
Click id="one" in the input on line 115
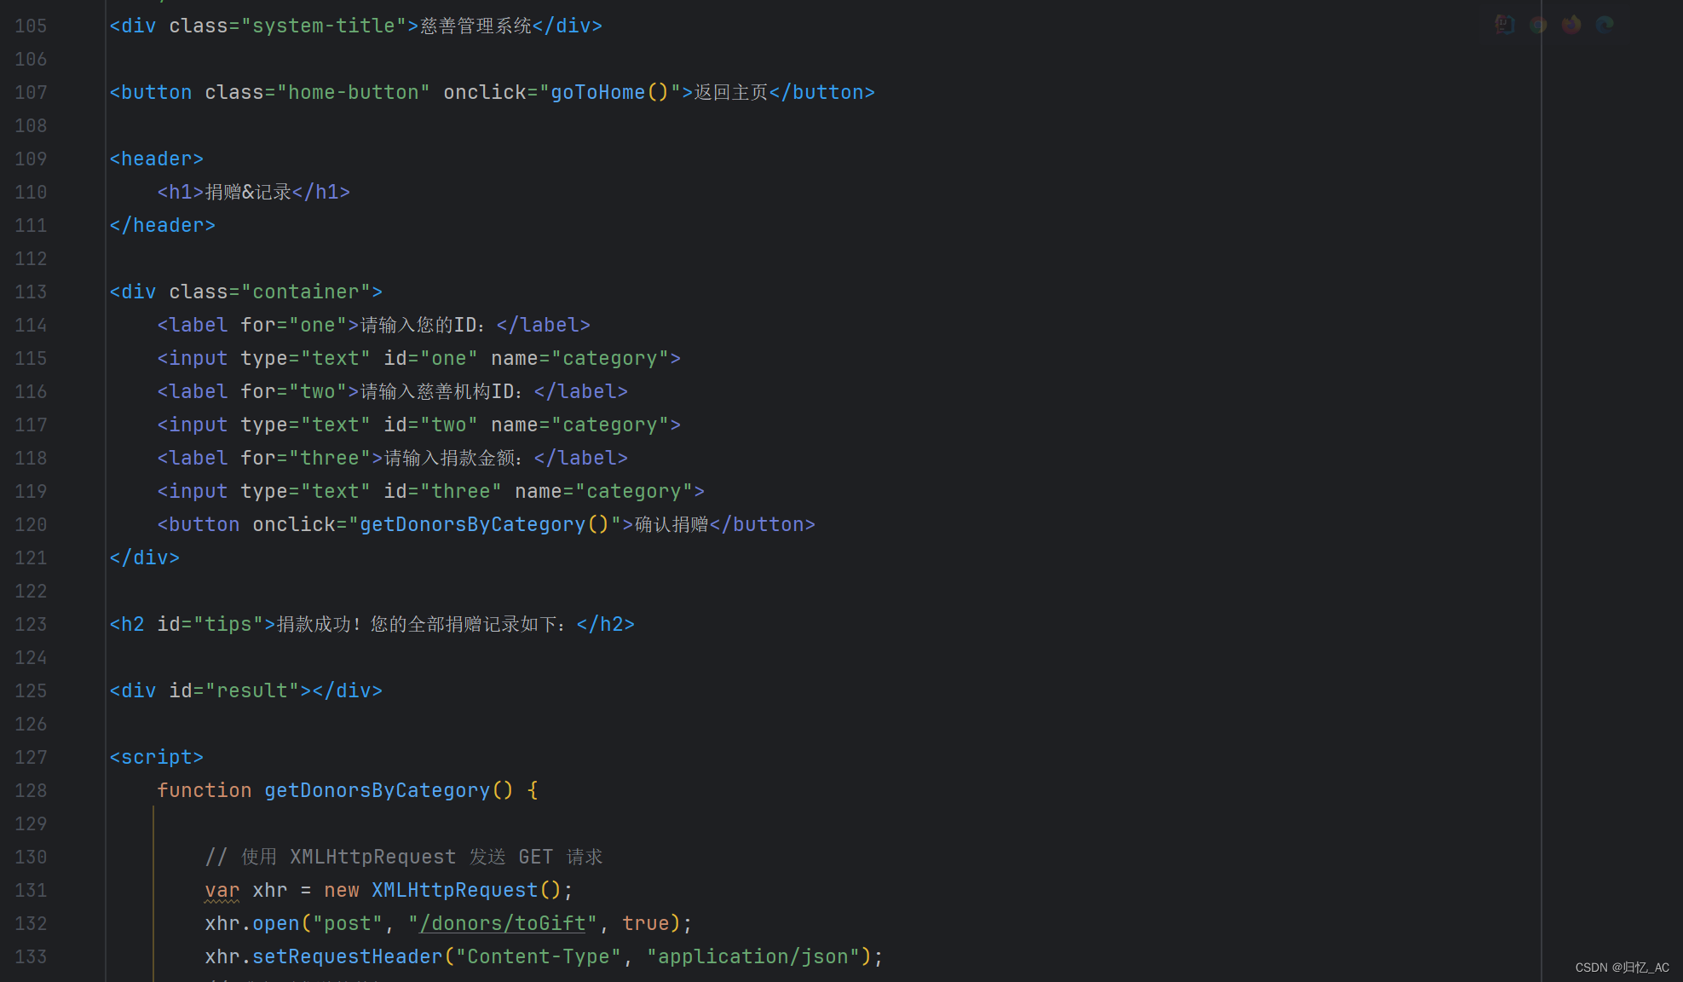[x=431, y=358]
